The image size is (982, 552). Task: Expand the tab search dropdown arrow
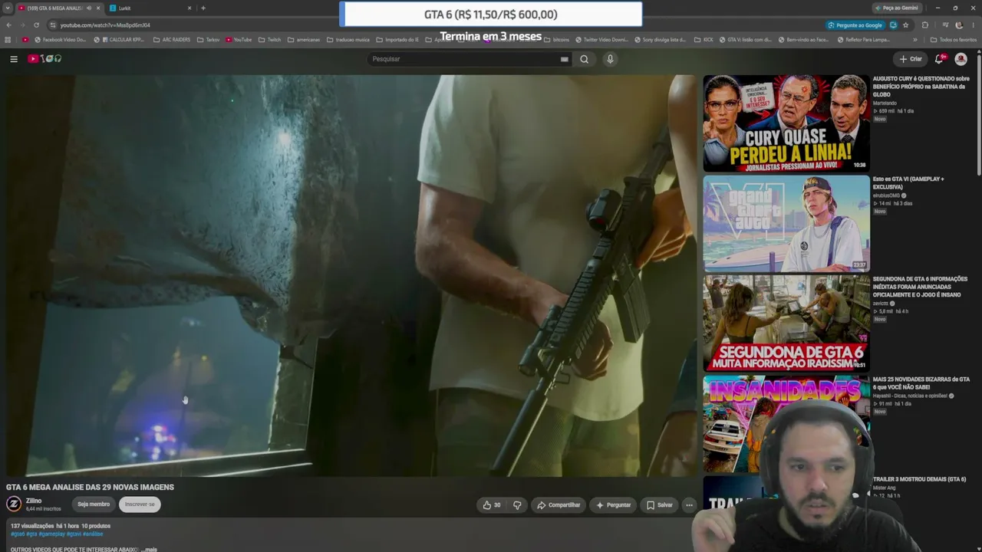click(x=8, y=8)
